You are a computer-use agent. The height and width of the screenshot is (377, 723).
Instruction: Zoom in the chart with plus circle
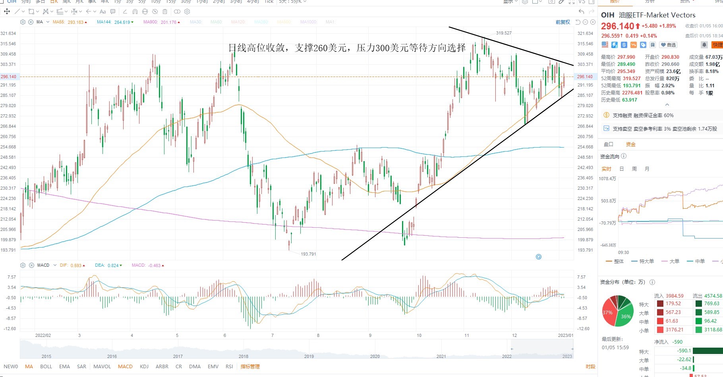(x=593, y=22)
